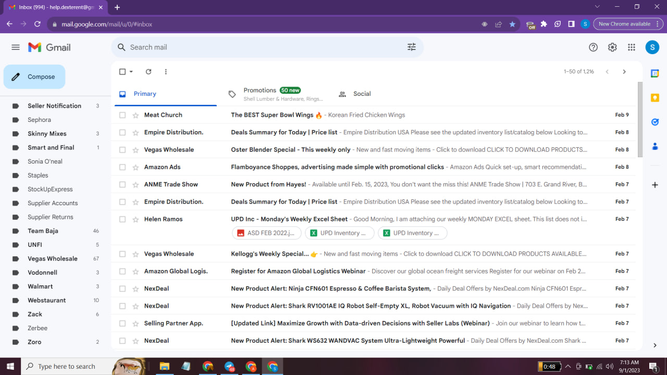
Task: Select the Helen Ramos email checkbox
Action: pos(122,219)
